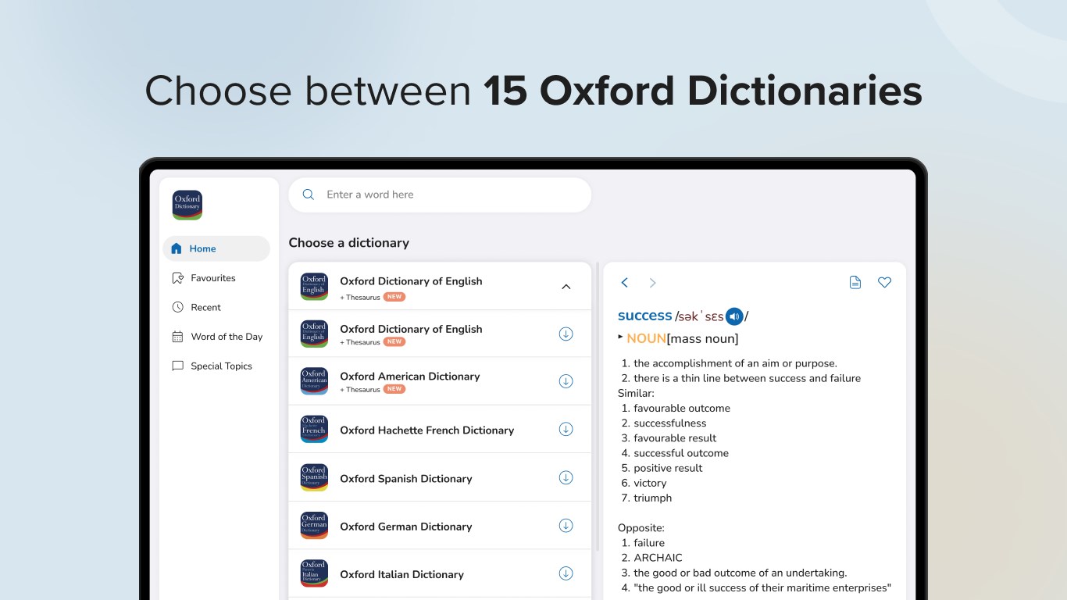Viewport: 1067px width, 600px height.
Task: Click the back navigation arrow above 'success'
Action: pos(624,282)
